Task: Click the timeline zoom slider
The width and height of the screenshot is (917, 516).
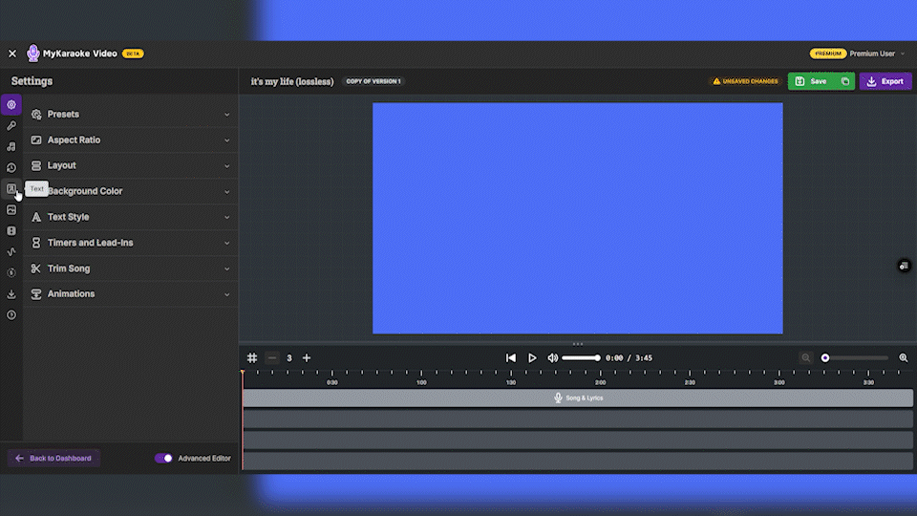Action: (855, 358)
